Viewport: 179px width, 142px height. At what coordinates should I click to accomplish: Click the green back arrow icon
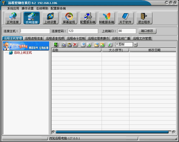pyautogui.click(x=56, y=45)
